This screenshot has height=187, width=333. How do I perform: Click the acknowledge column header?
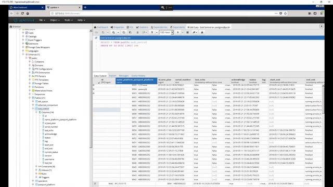239,81
